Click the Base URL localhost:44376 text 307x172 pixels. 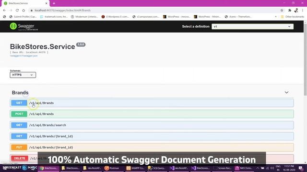click(29, 52)
